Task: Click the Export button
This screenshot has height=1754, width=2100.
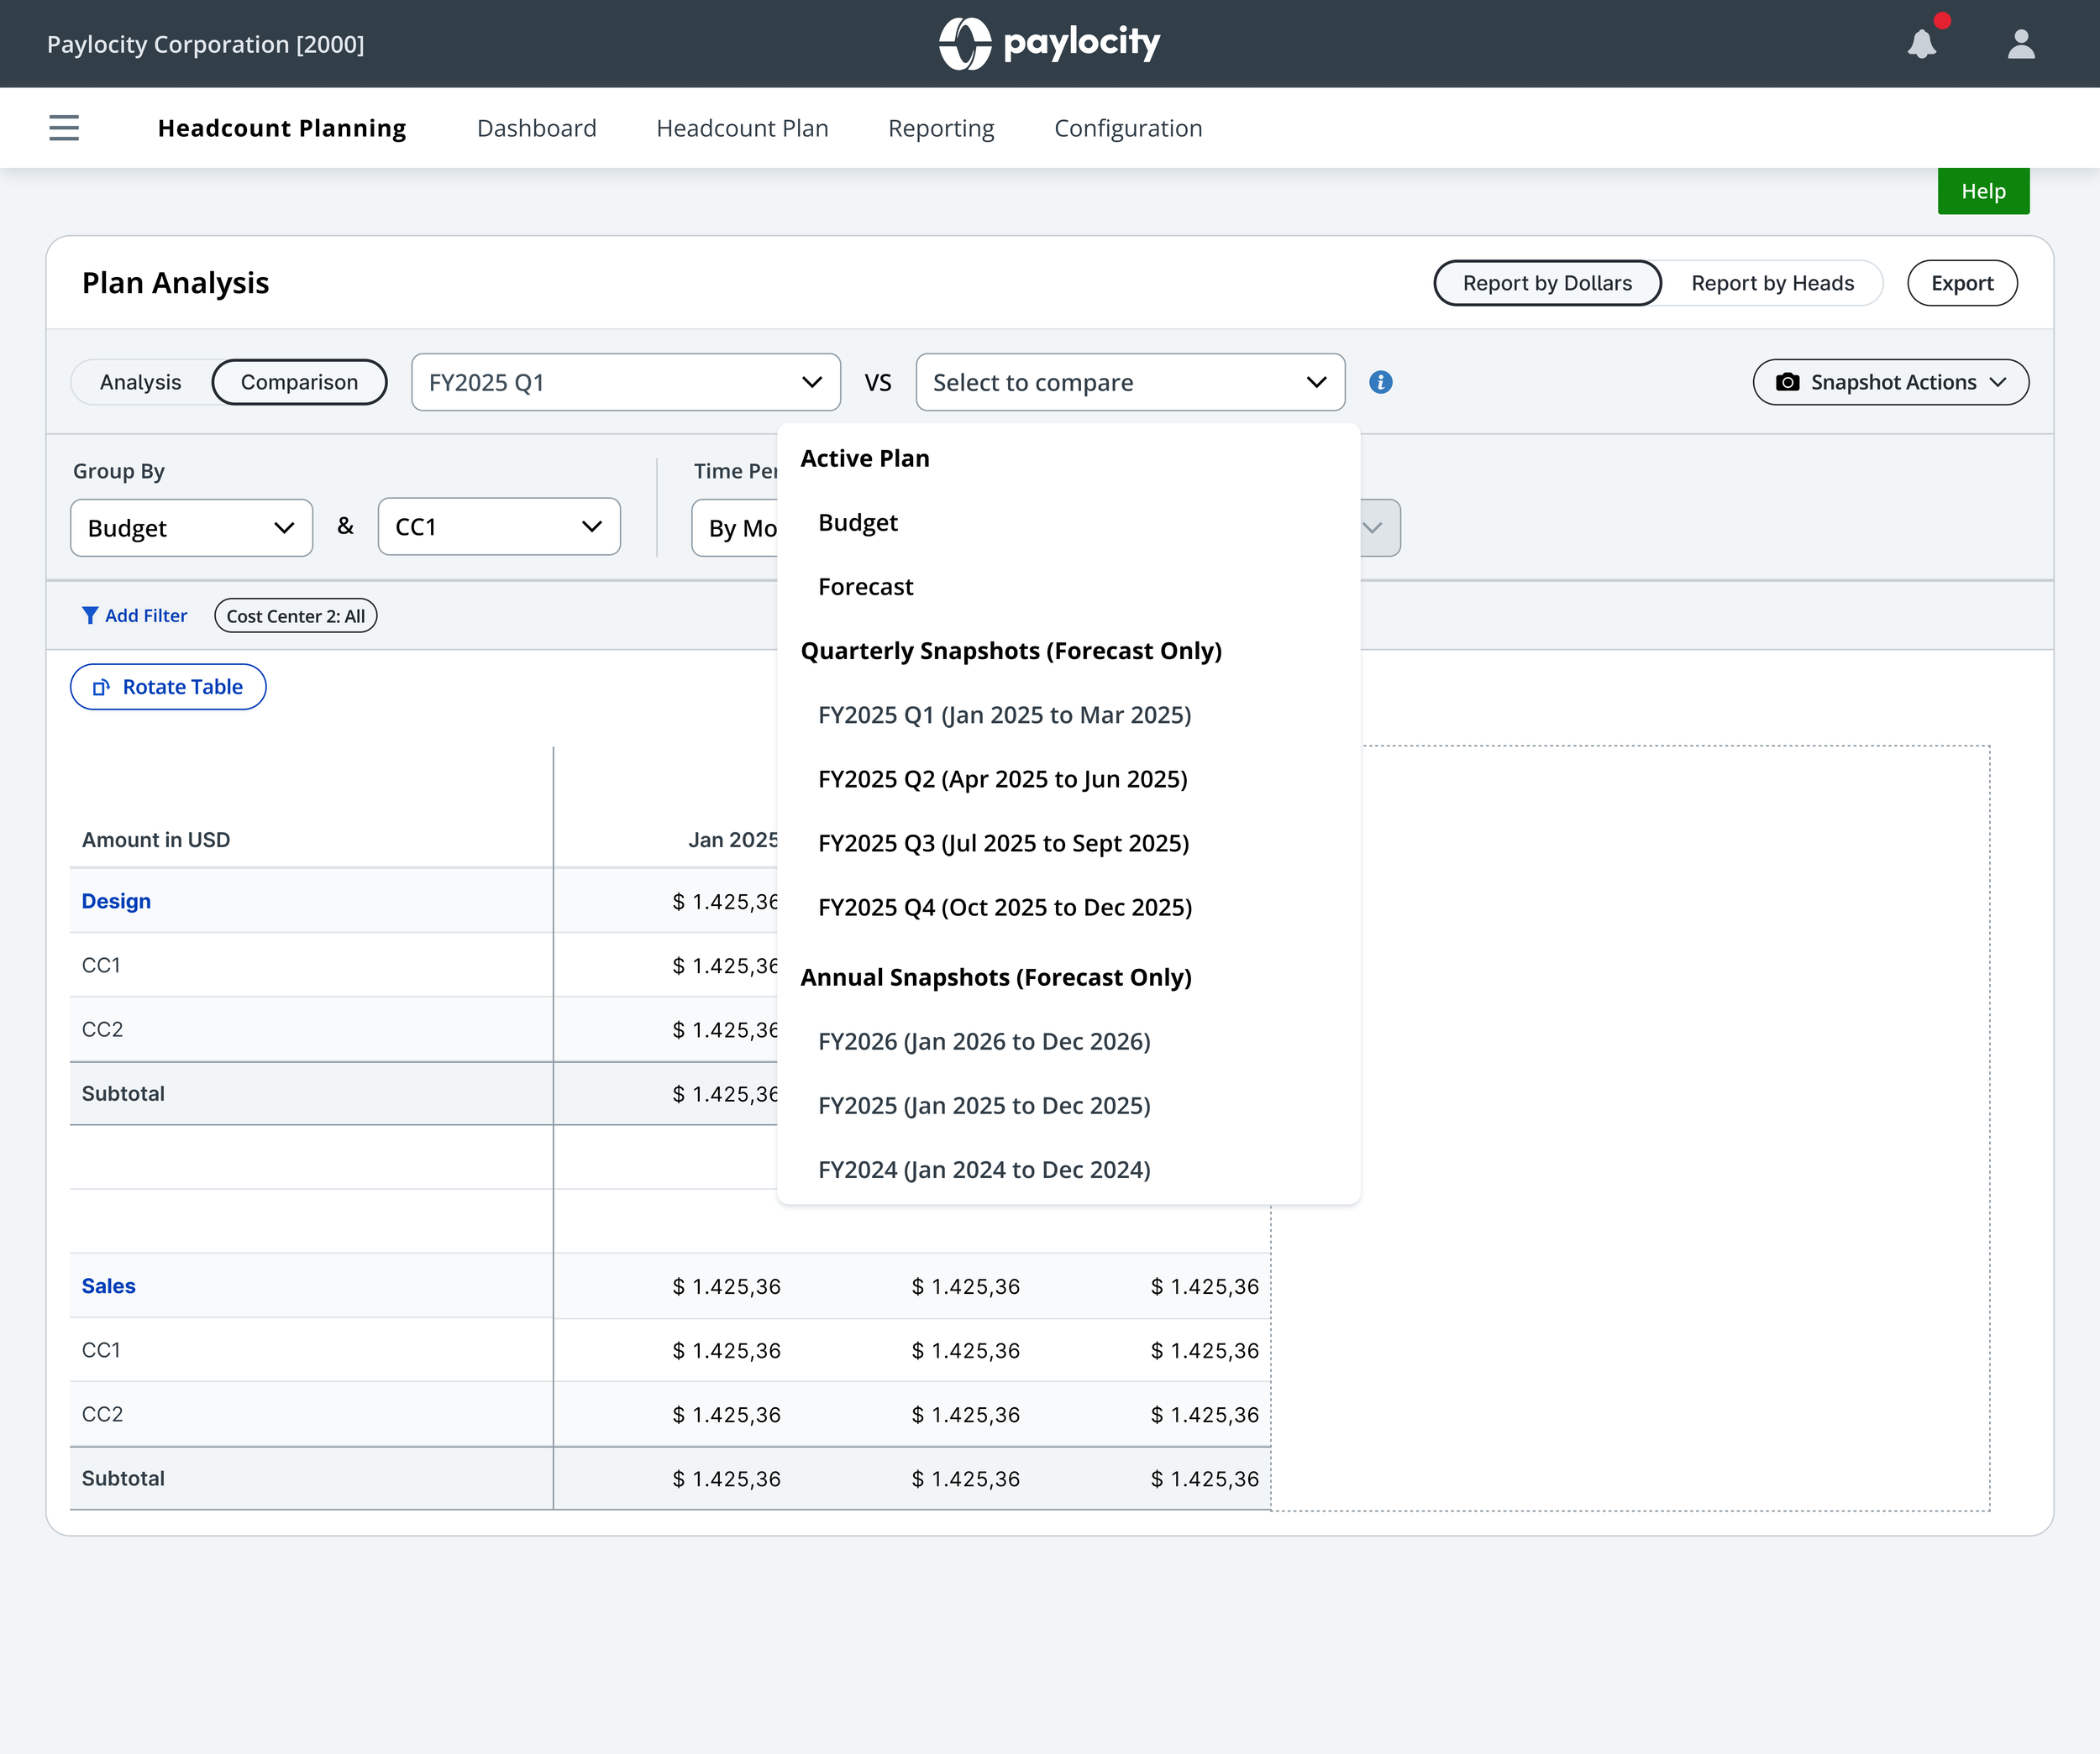Action: tap(1961, 284)
